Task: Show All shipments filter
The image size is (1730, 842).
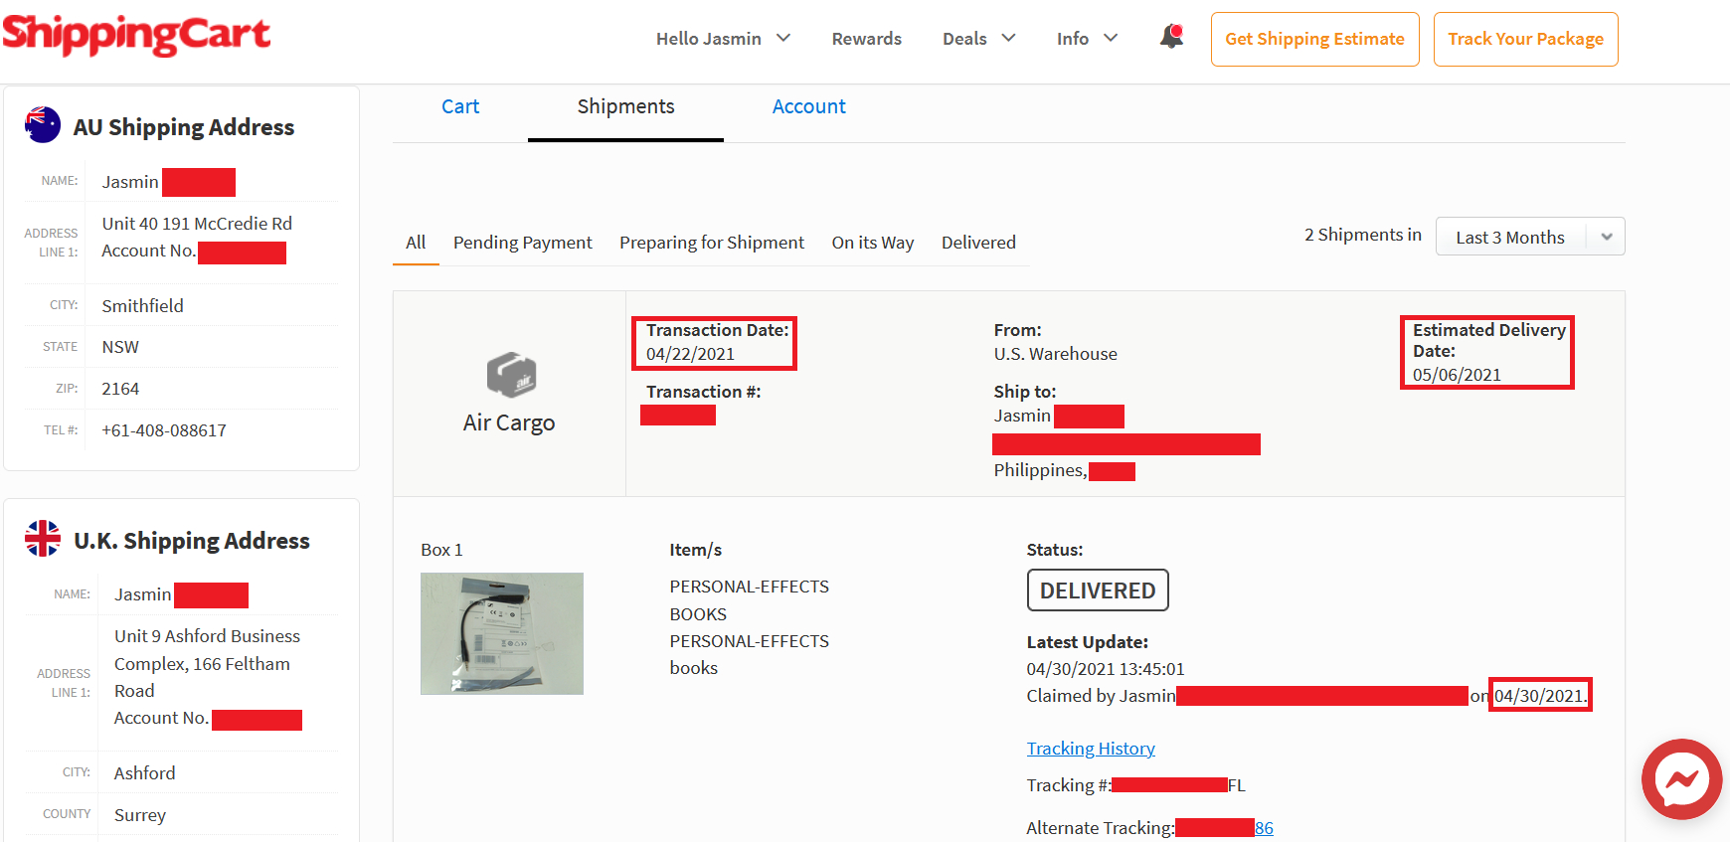Action: coord(416,243)
